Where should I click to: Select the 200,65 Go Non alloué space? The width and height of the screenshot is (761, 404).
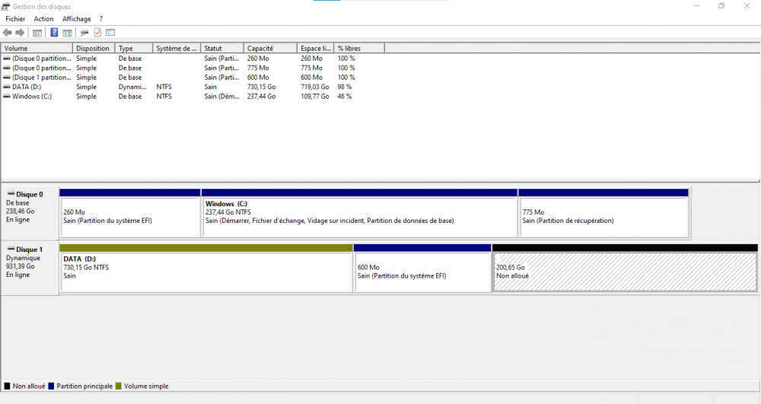pos(624,272)
